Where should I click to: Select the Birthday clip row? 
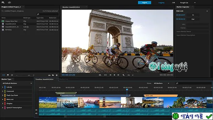pyautogui.click(x=30, y=30)
